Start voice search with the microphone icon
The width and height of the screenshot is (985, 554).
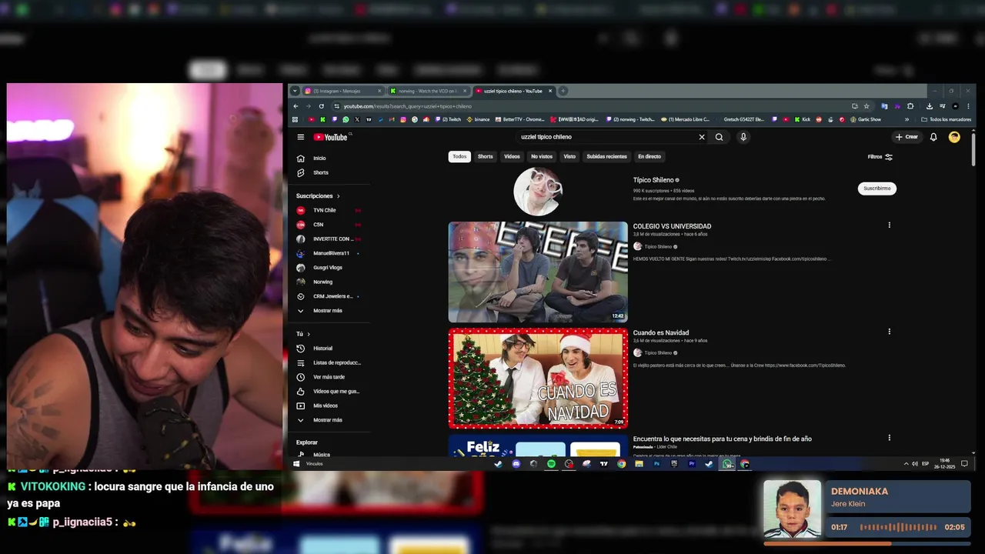click(x=743, y=137)
